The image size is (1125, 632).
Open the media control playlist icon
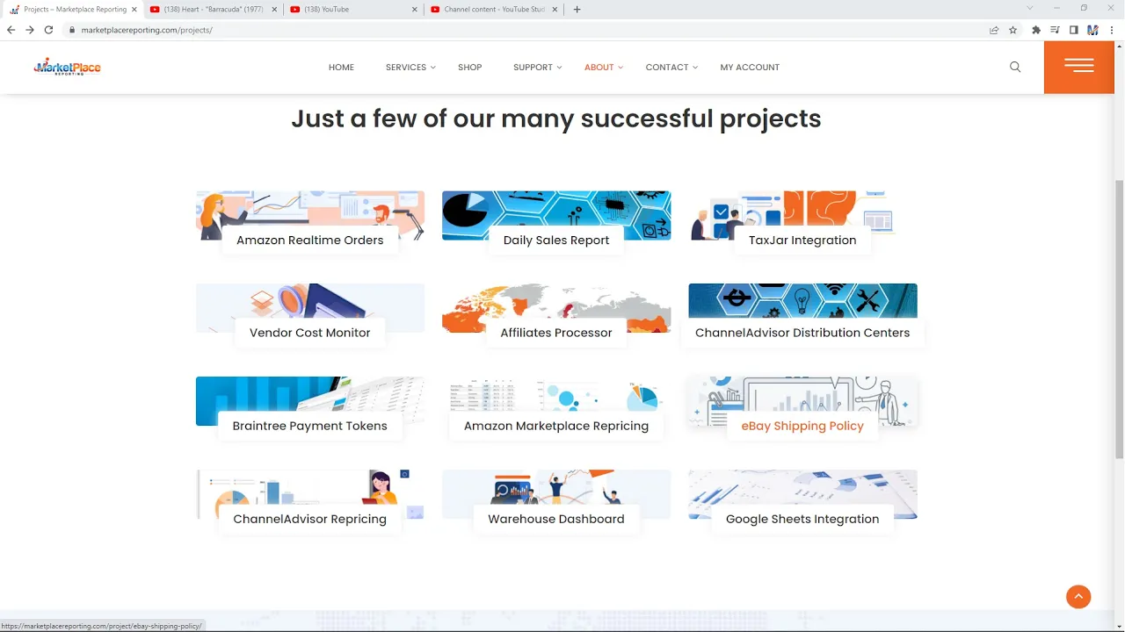coord(1055,30)
